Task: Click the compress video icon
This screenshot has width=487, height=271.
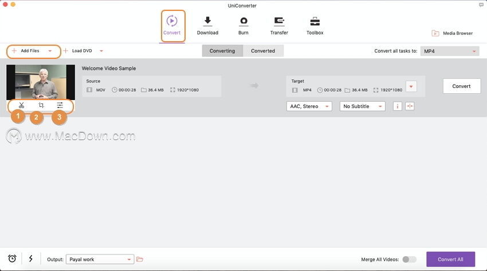Action: tap(410, 106)
